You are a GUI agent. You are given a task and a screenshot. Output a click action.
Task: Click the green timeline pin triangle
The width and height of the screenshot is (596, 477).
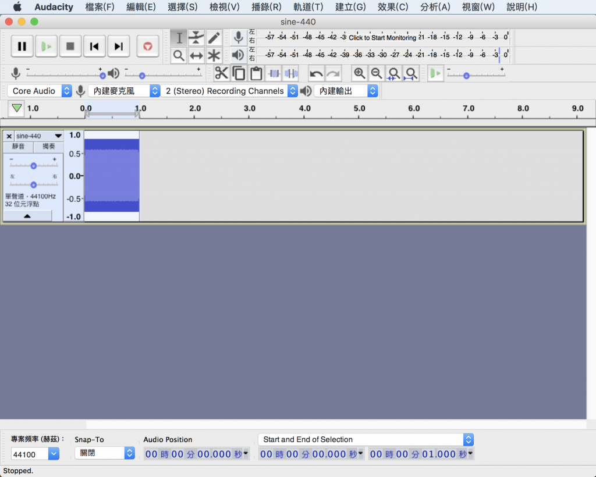16,108
